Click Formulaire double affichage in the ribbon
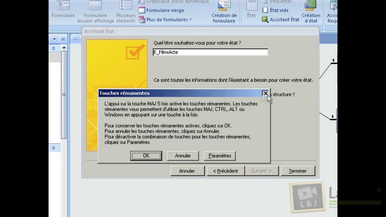The width and height of the screenshot is (386, 217). 95,12
